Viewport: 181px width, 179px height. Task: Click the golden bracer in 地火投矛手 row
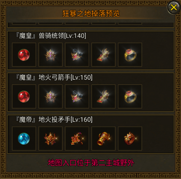click(x=104, y=139)
